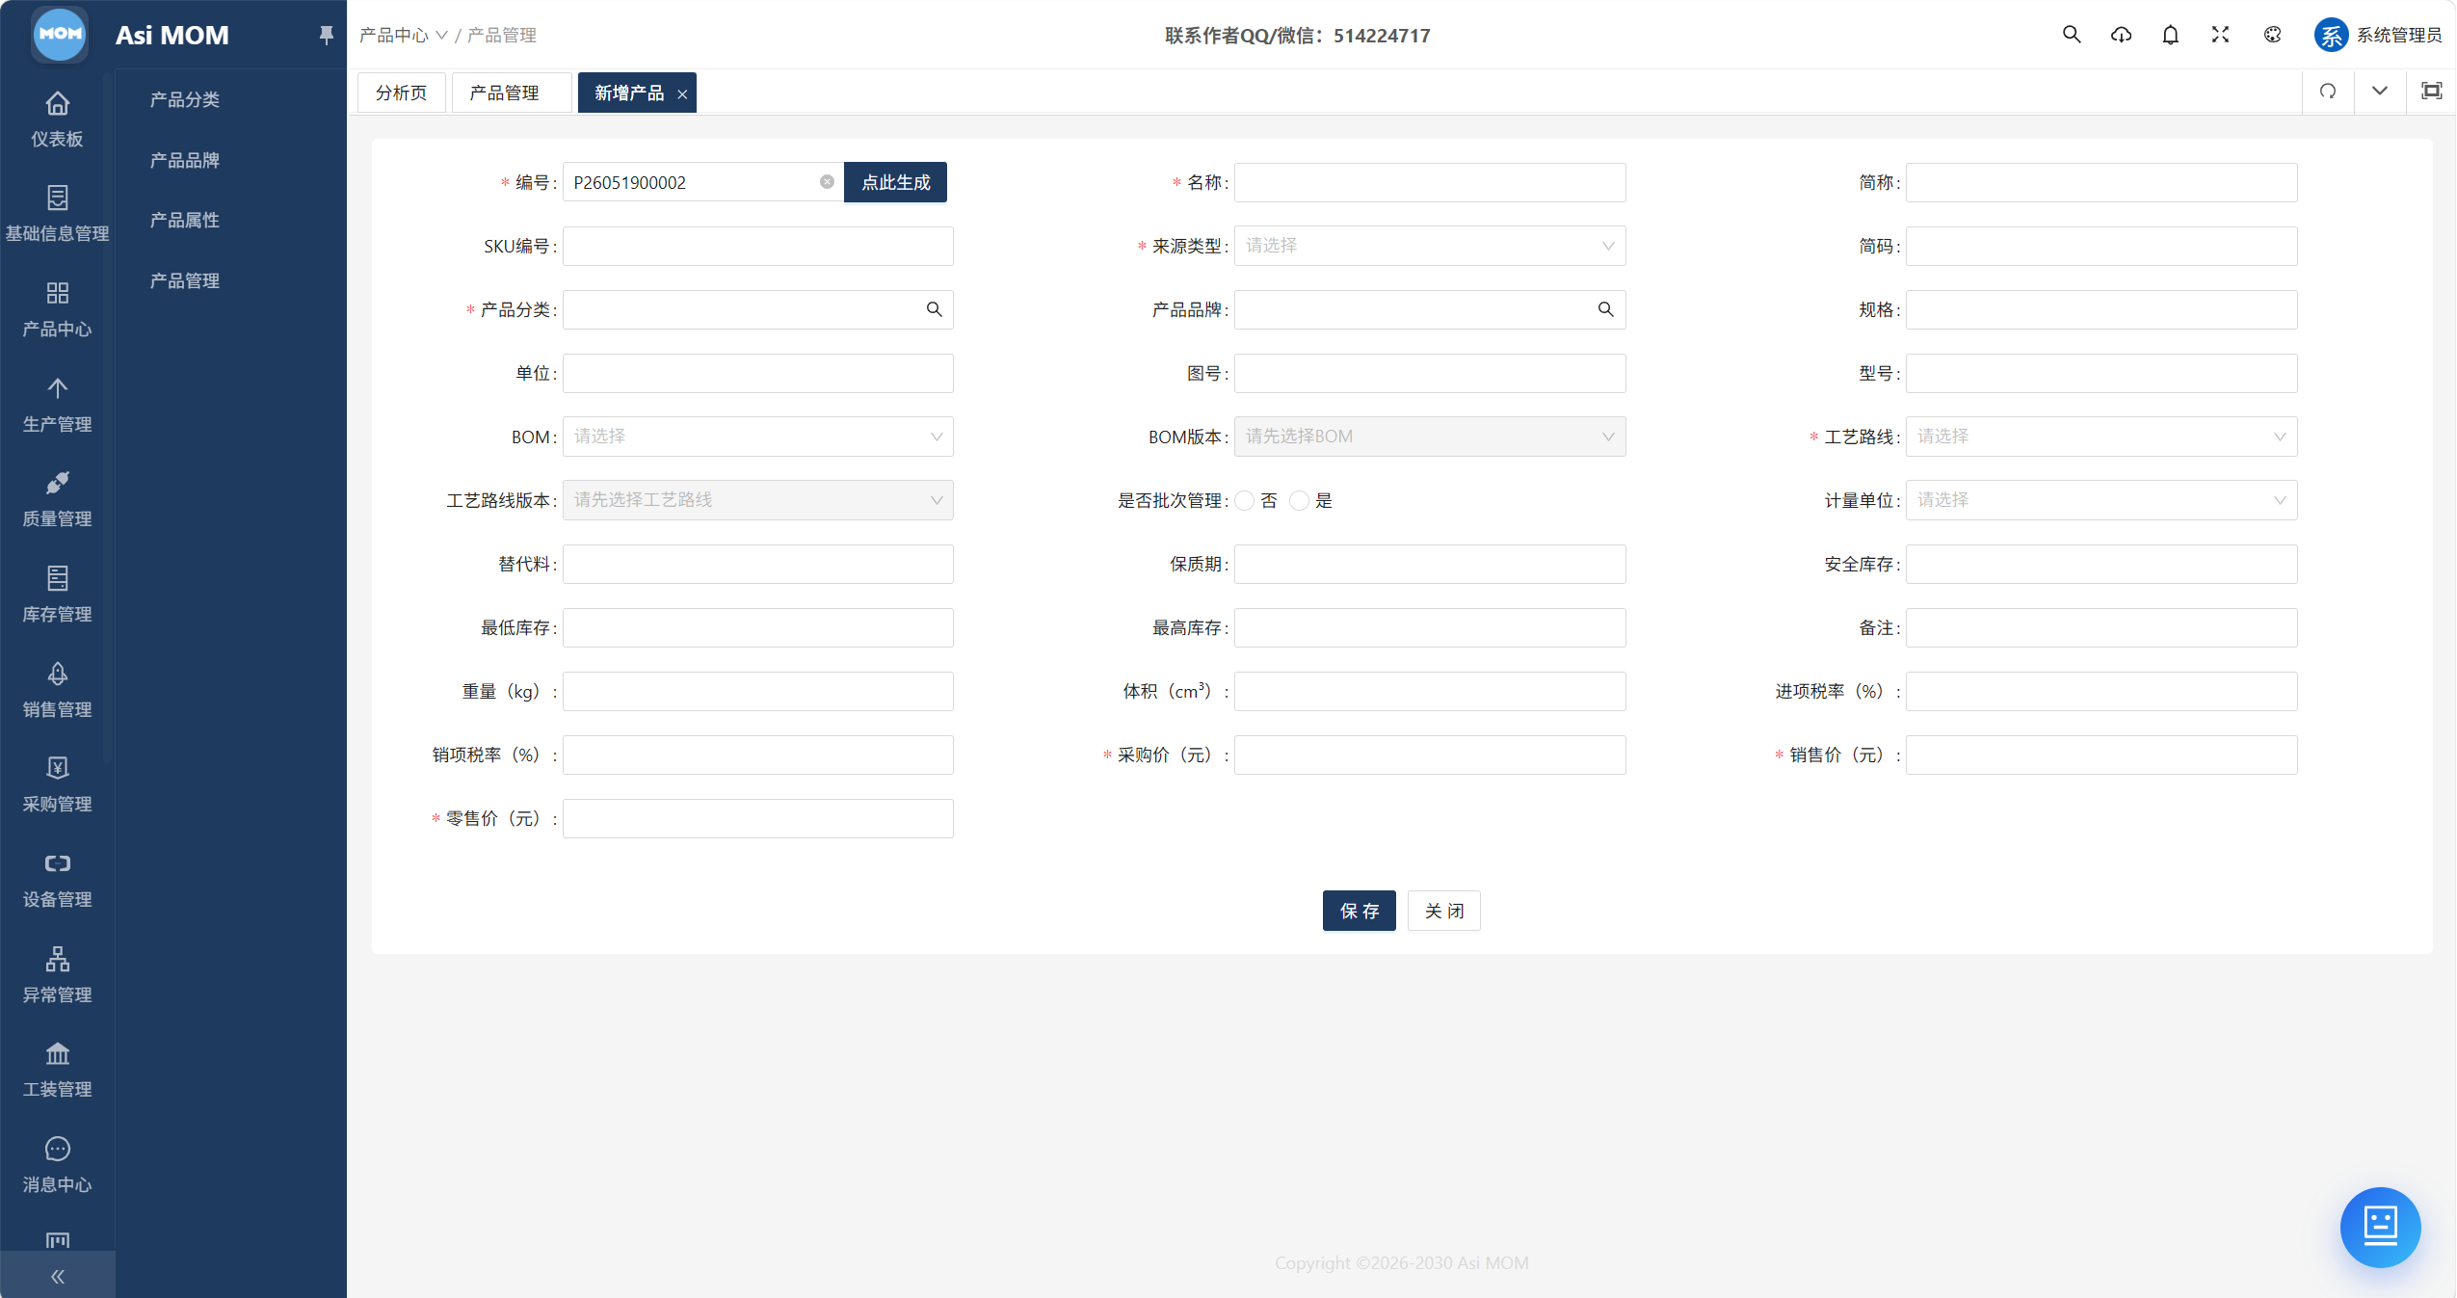Viewport: 2457px width, 1298px height.
Task: Open 库存管理 module
Action: click(x=57, y=595)
